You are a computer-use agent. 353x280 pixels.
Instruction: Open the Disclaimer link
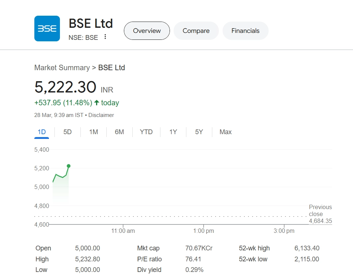(101, 115)
